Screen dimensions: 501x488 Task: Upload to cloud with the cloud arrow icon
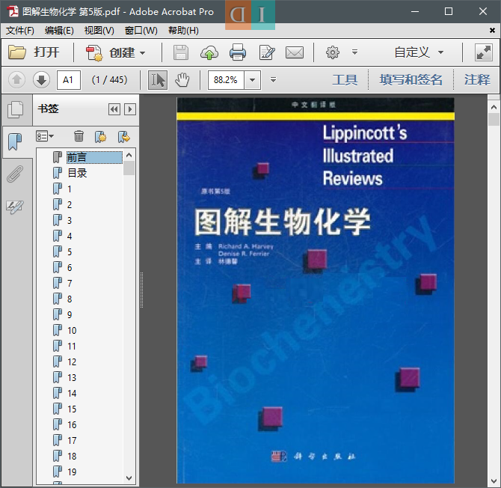[209, 52]
